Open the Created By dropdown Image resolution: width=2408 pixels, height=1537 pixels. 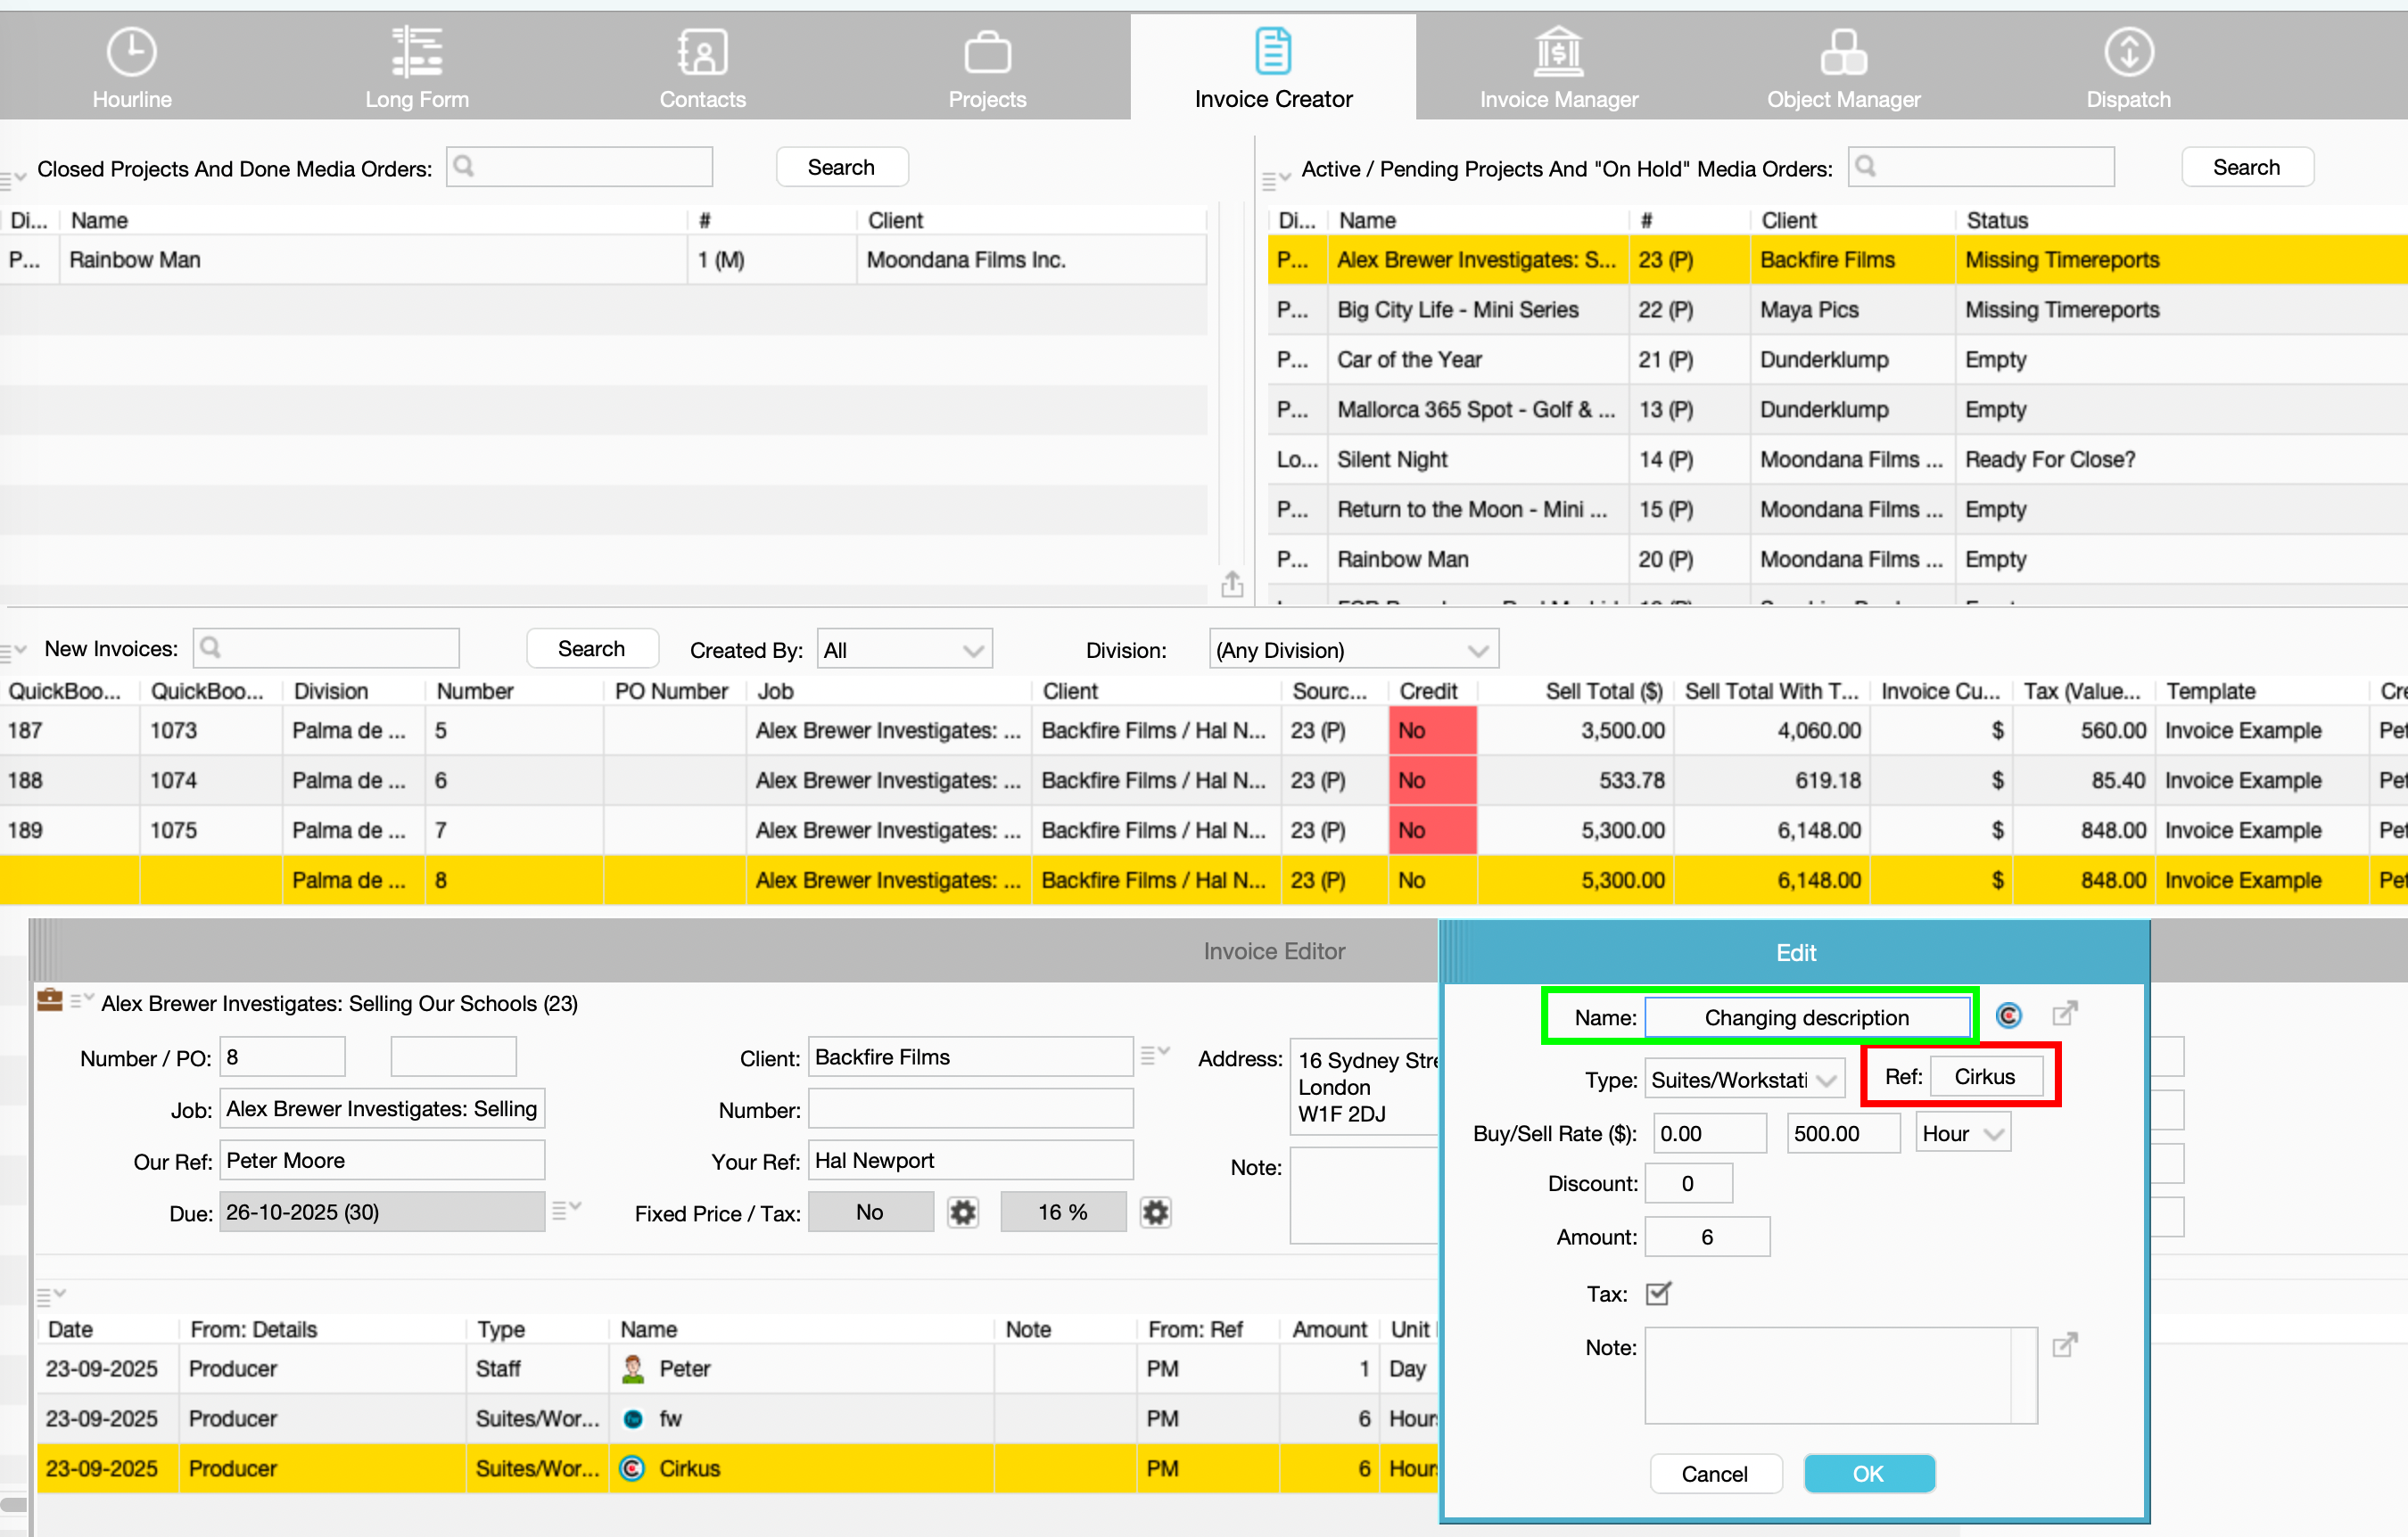(903, 651)
